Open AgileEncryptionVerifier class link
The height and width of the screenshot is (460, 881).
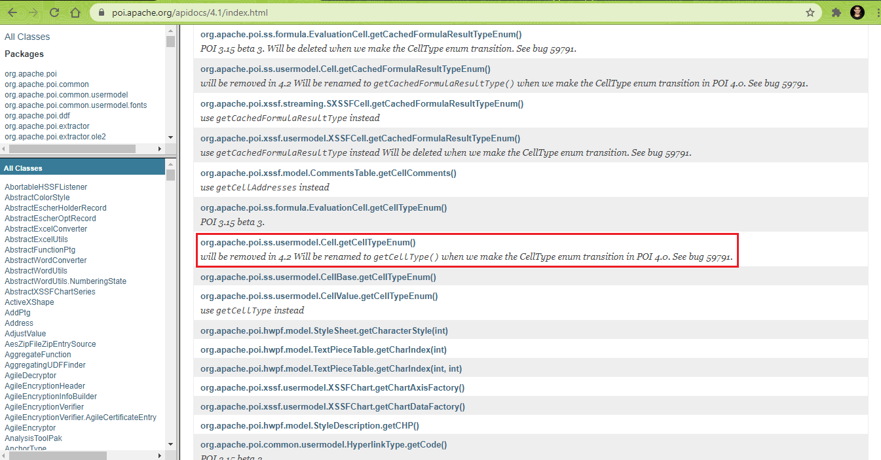pyautogui.click(x=45, y=407)
